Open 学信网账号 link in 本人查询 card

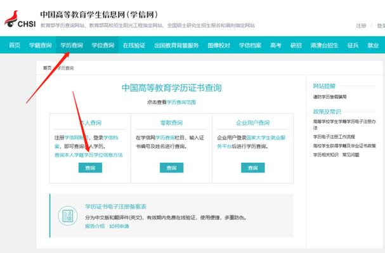(76, 138)
